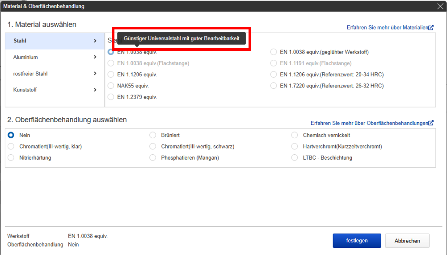This screenshot has height=255, width=447.
Task: Select Chemisch vernickelt surface option
Action: [295, 135]
